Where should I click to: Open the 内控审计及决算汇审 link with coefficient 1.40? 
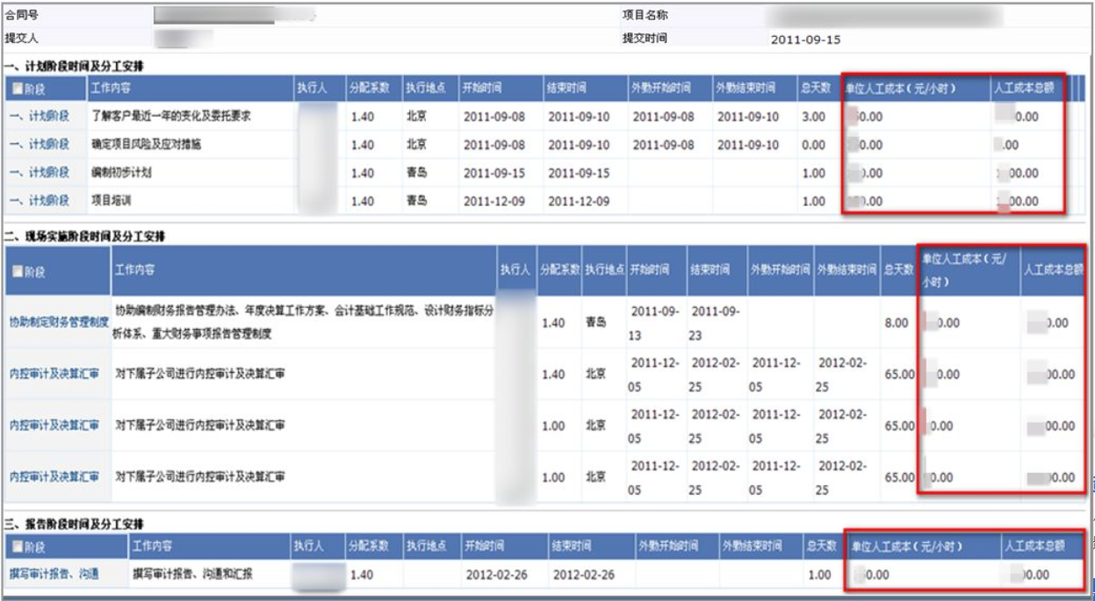(54, 374)
